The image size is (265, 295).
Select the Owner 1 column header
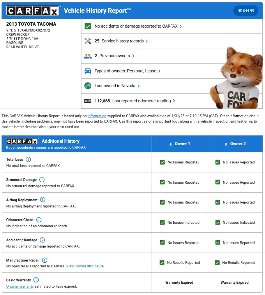point(179,144)
